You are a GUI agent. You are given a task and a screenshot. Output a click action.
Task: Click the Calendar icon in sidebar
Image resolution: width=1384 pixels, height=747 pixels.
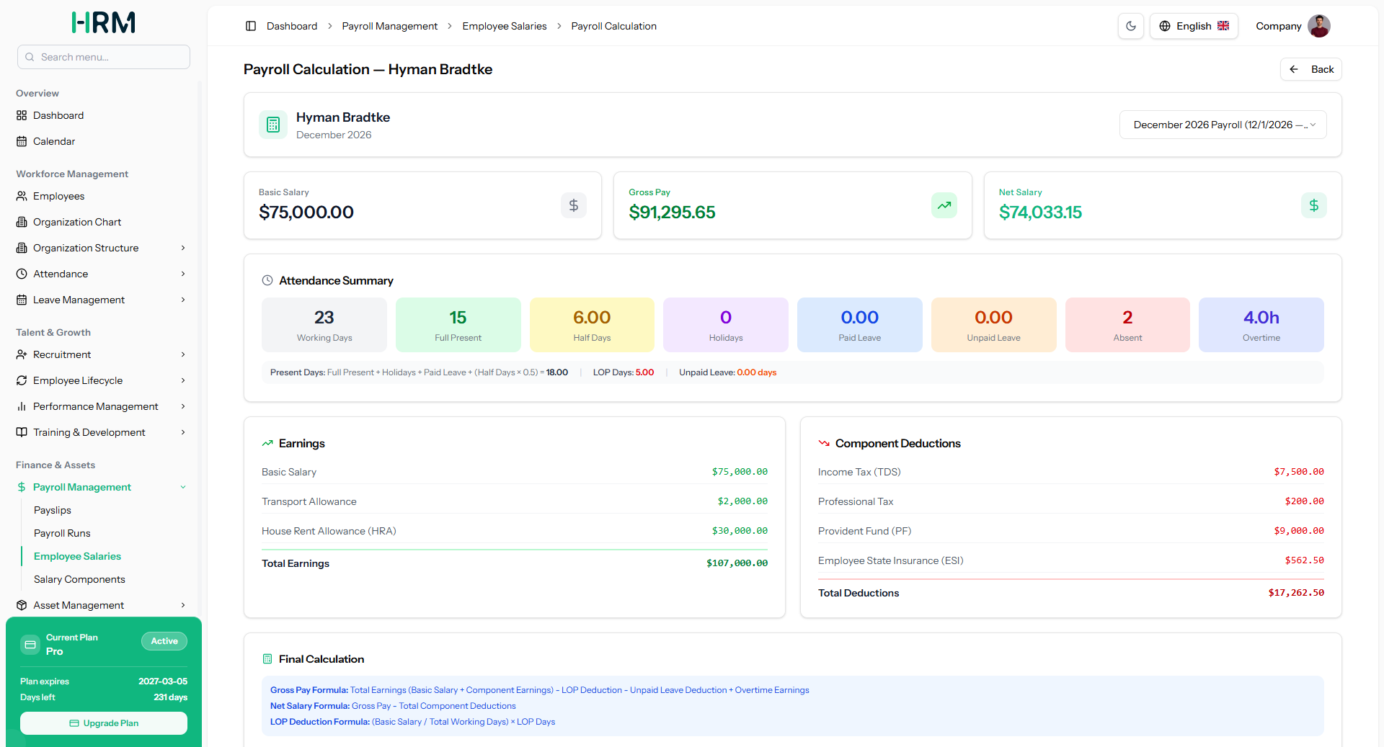click(22, 141)
